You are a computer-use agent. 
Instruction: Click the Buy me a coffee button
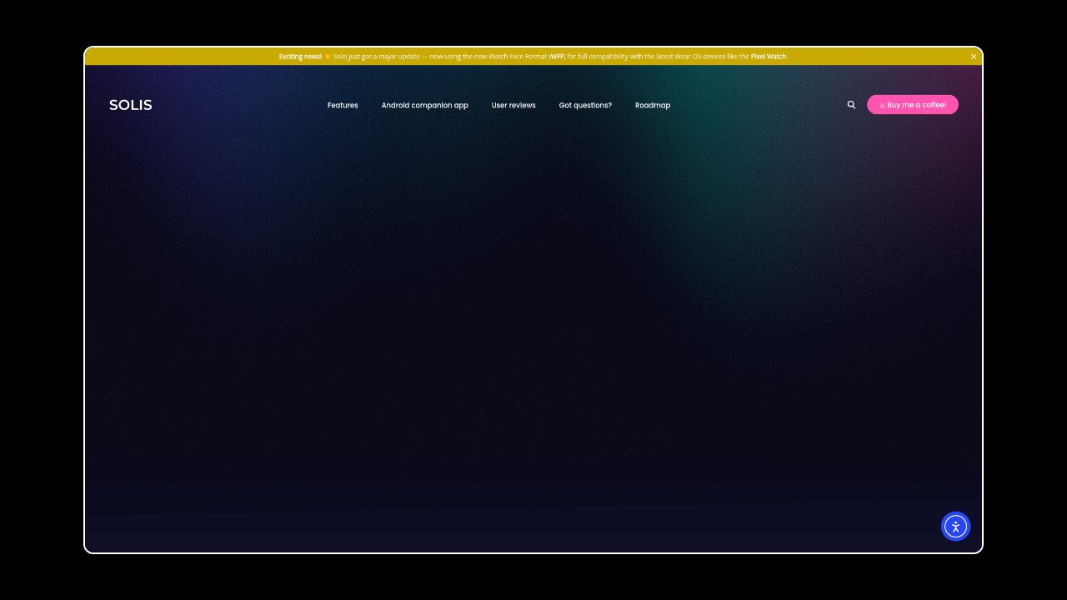point(913,105)
